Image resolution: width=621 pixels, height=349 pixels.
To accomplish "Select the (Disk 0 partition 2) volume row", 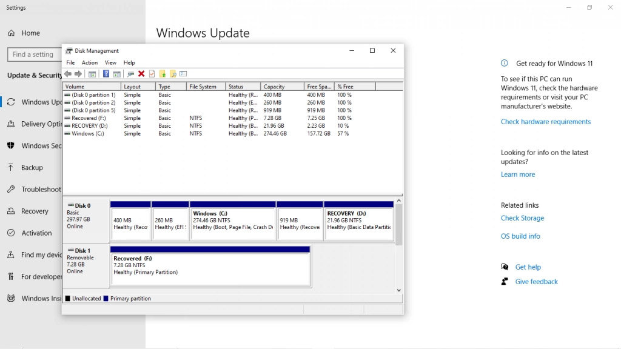I will [x=232, y=102].
